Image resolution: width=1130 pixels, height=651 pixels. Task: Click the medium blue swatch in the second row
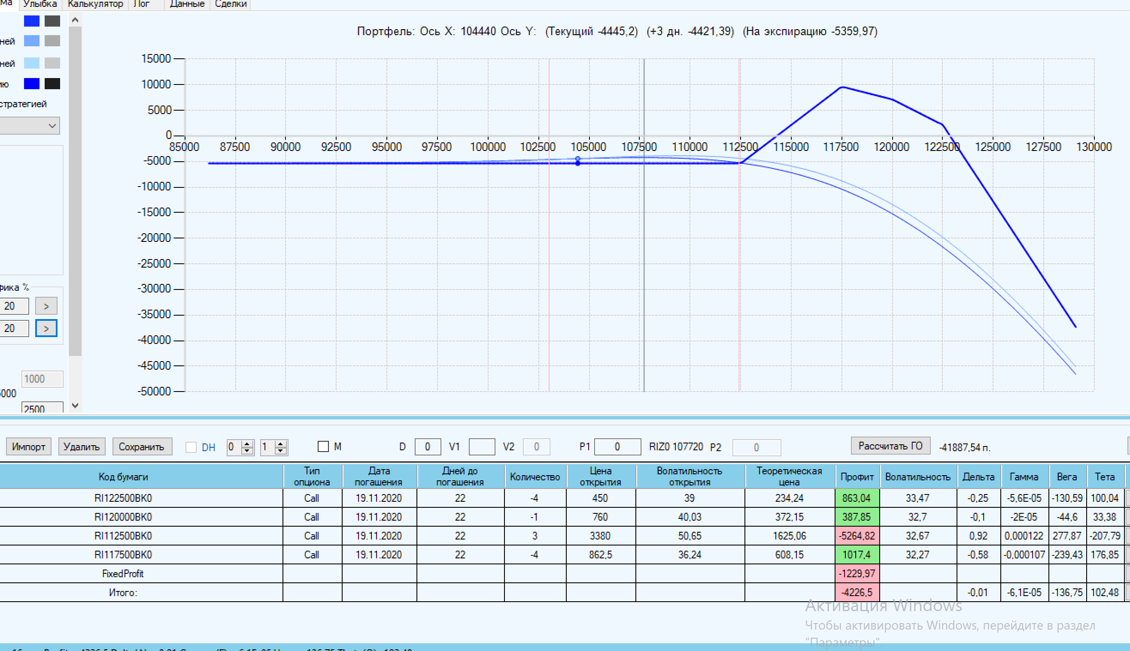pyautogui.click(x=31, y=41)
